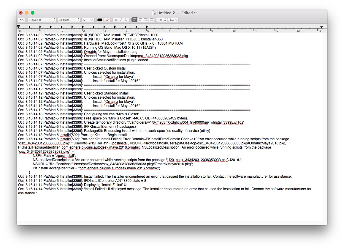Expand the Regular typeface dropdown
The image size is (344, 249).
(x=69, y=20)
